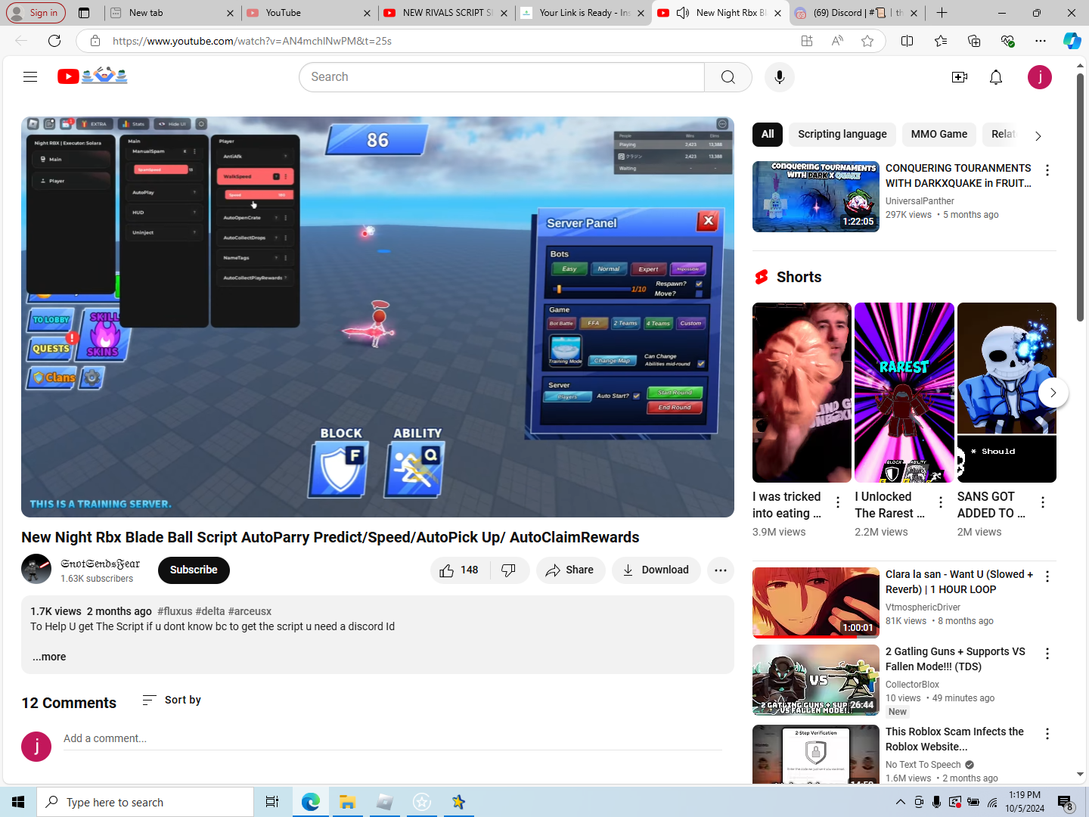Open Microsoft Edge from the taskbar
The width and height of the screenshot is (1089, 817).
[310, 802]
